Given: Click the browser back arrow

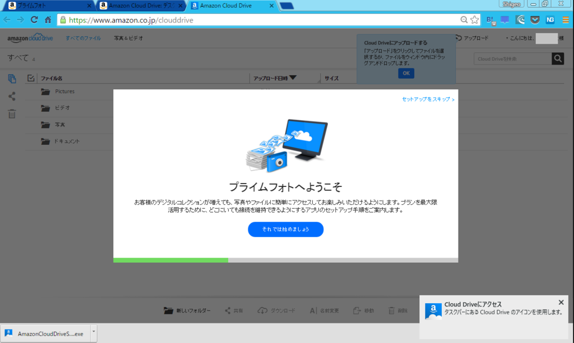Looking at the screenshot, I should click(7, 20).
